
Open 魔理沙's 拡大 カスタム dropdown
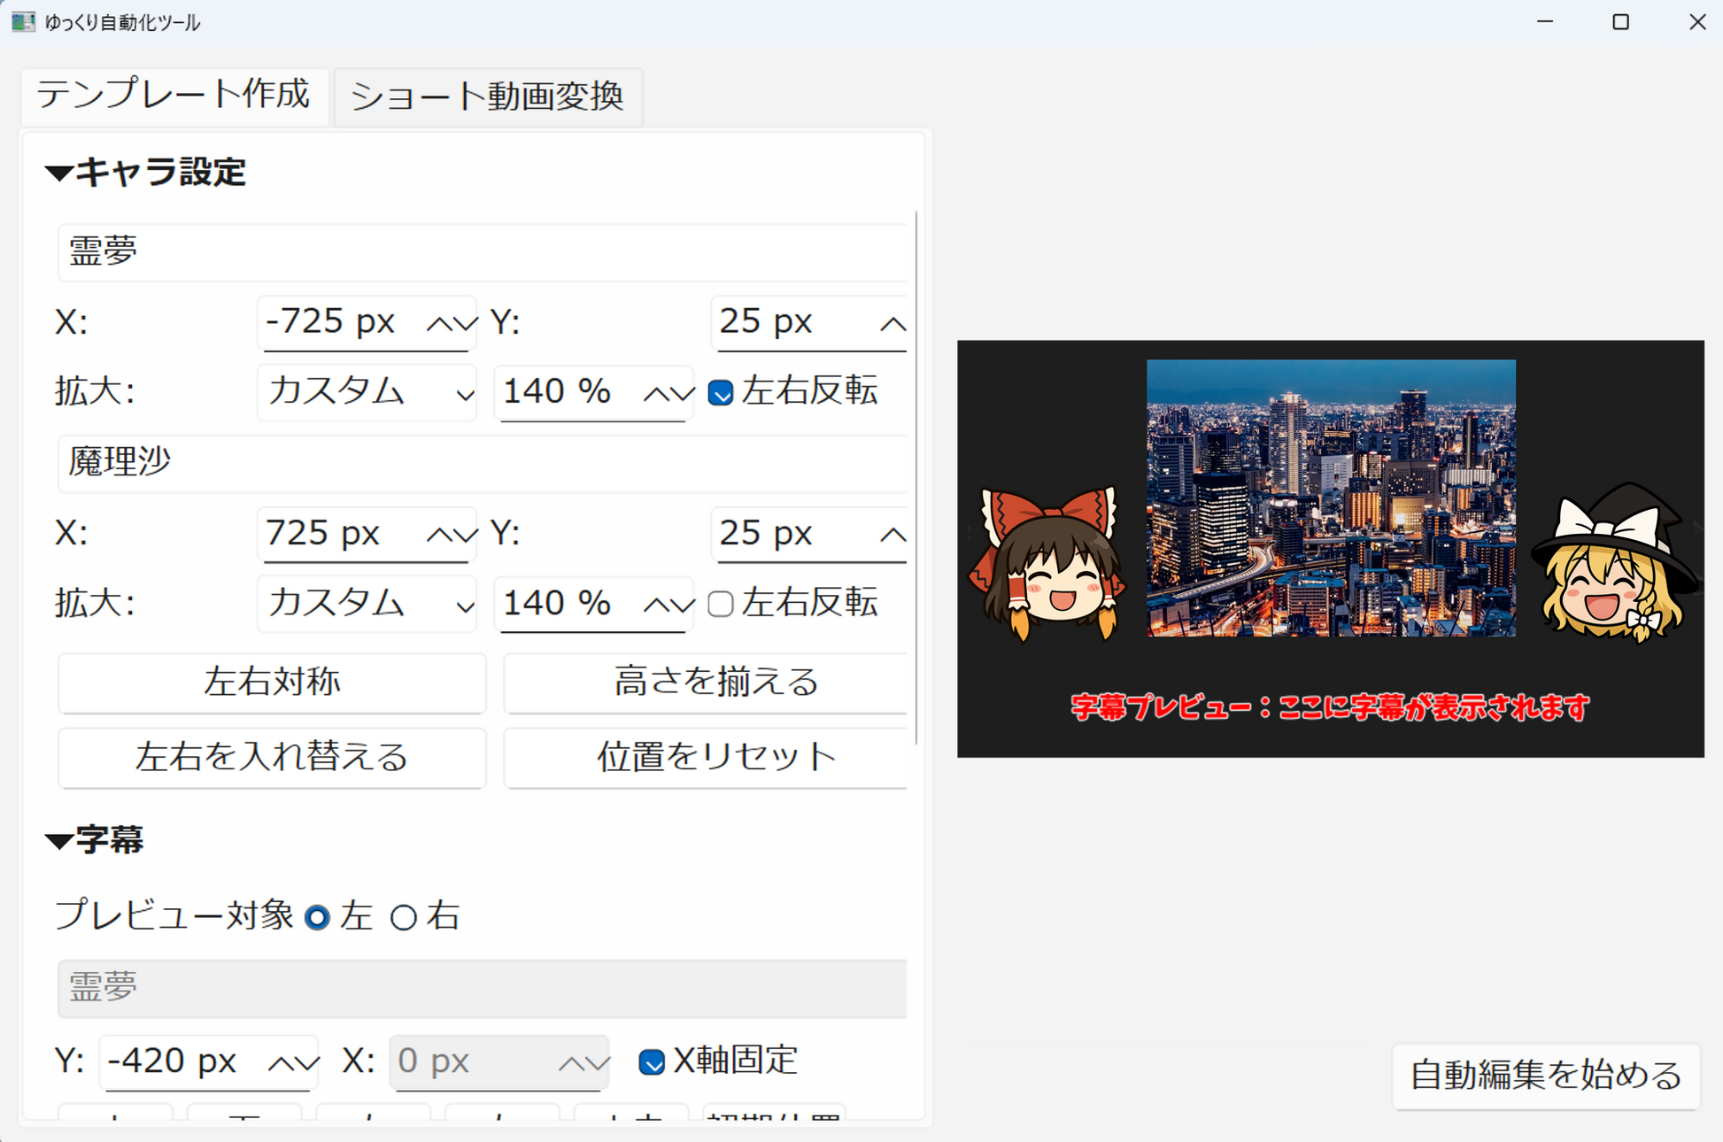coord(367,604)
